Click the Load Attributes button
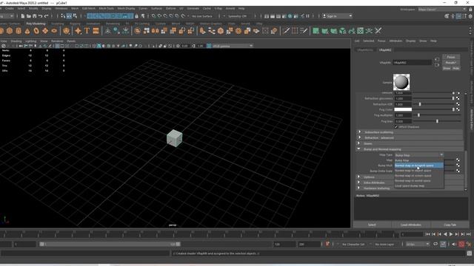 pyautogui.click(x=411, y=225)
